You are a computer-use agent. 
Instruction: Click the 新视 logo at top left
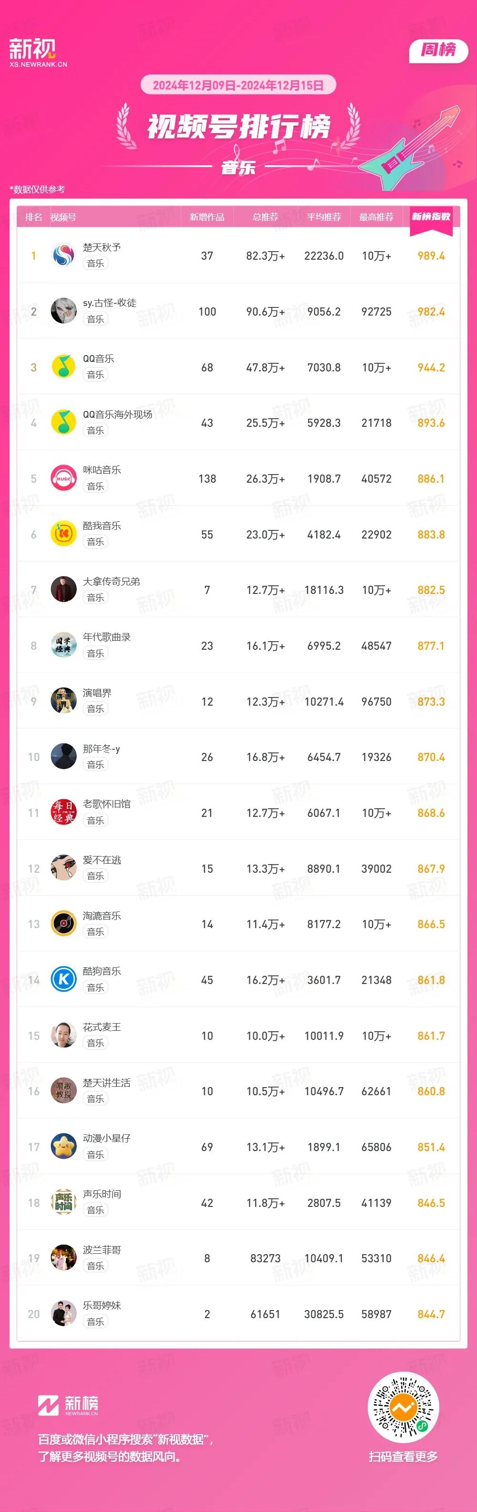(38, 53)
